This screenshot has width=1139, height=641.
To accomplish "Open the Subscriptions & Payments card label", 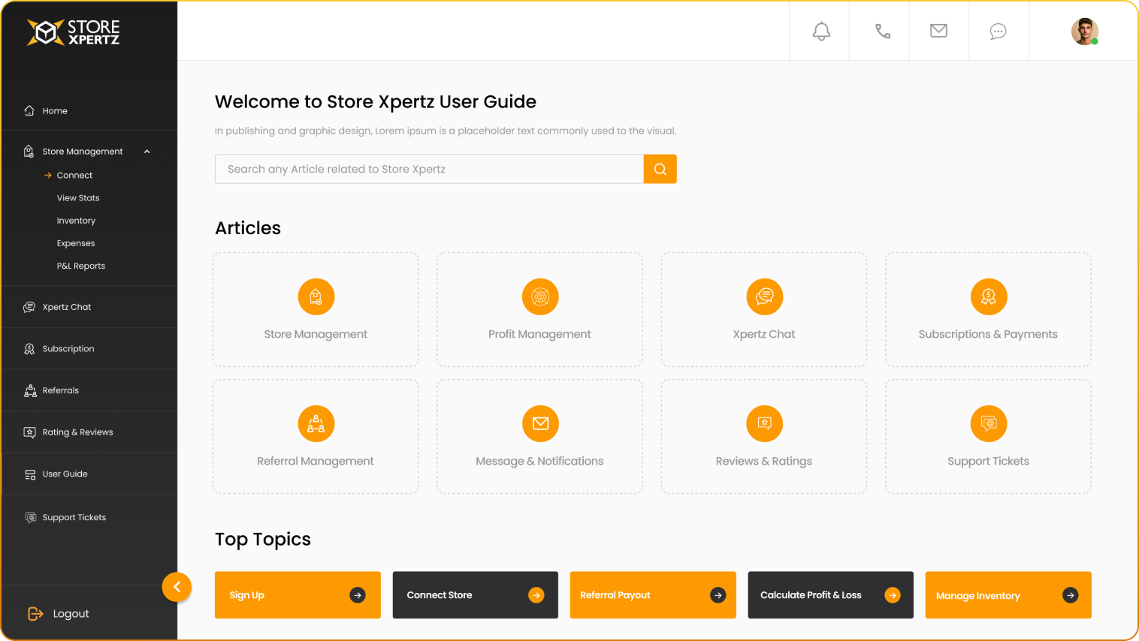I will coord(988,334).
